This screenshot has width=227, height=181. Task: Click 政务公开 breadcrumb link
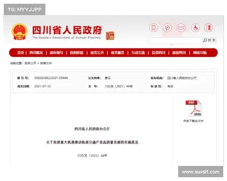30,63
